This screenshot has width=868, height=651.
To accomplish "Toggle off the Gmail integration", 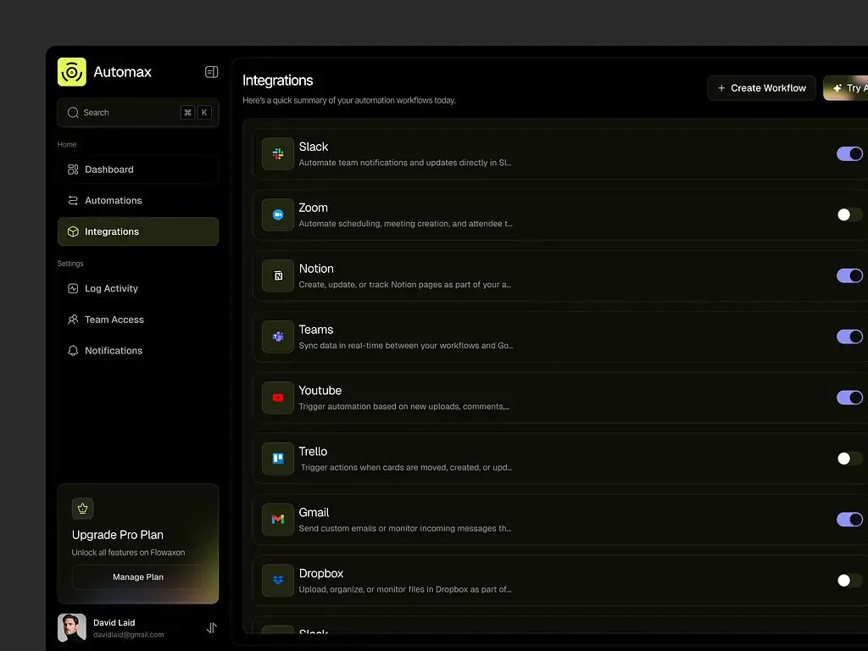I will [849, 520].
